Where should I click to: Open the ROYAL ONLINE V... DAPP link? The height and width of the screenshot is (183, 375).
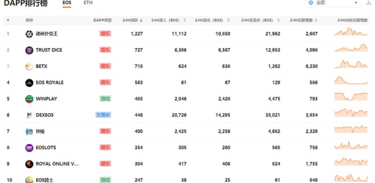[57, 164]
